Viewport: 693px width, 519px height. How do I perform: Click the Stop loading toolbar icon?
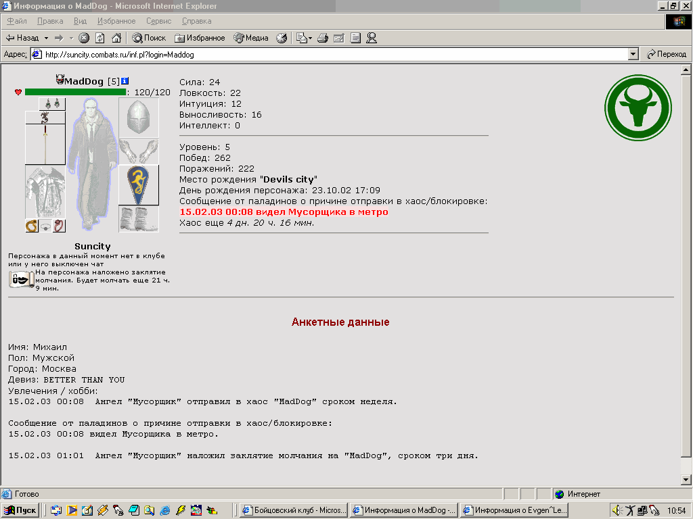(84, 38)
